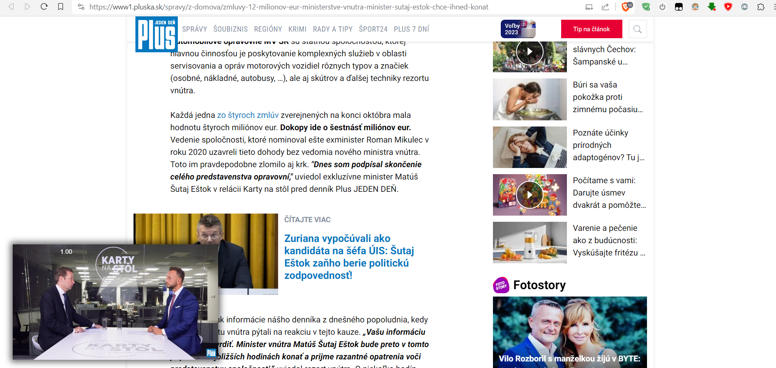
Task: Open the extensions puzzle-piece icon
Action: (761, 7)
